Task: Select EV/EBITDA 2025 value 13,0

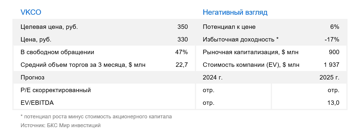Action: [x=333, y=103]
